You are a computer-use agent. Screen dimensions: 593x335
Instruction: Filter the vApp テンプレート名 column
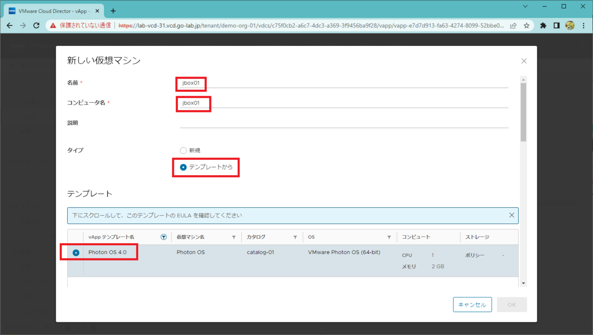pos(164,237)
